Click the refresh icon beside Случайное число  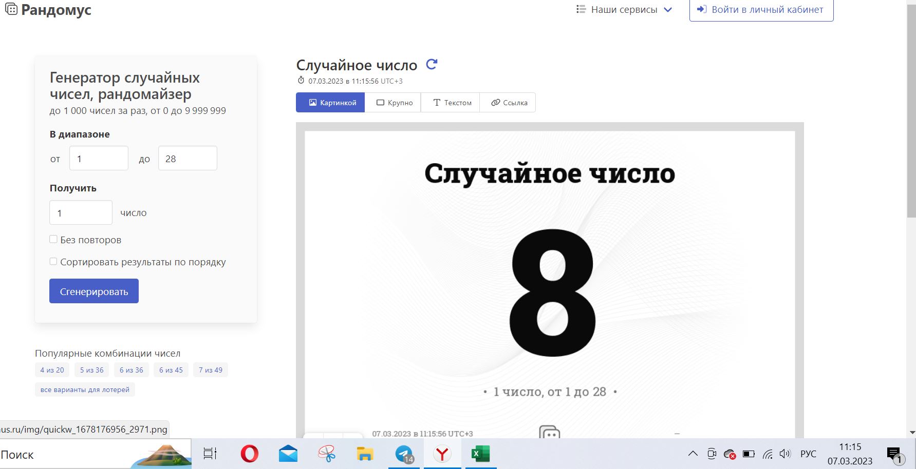coord(432,65)
